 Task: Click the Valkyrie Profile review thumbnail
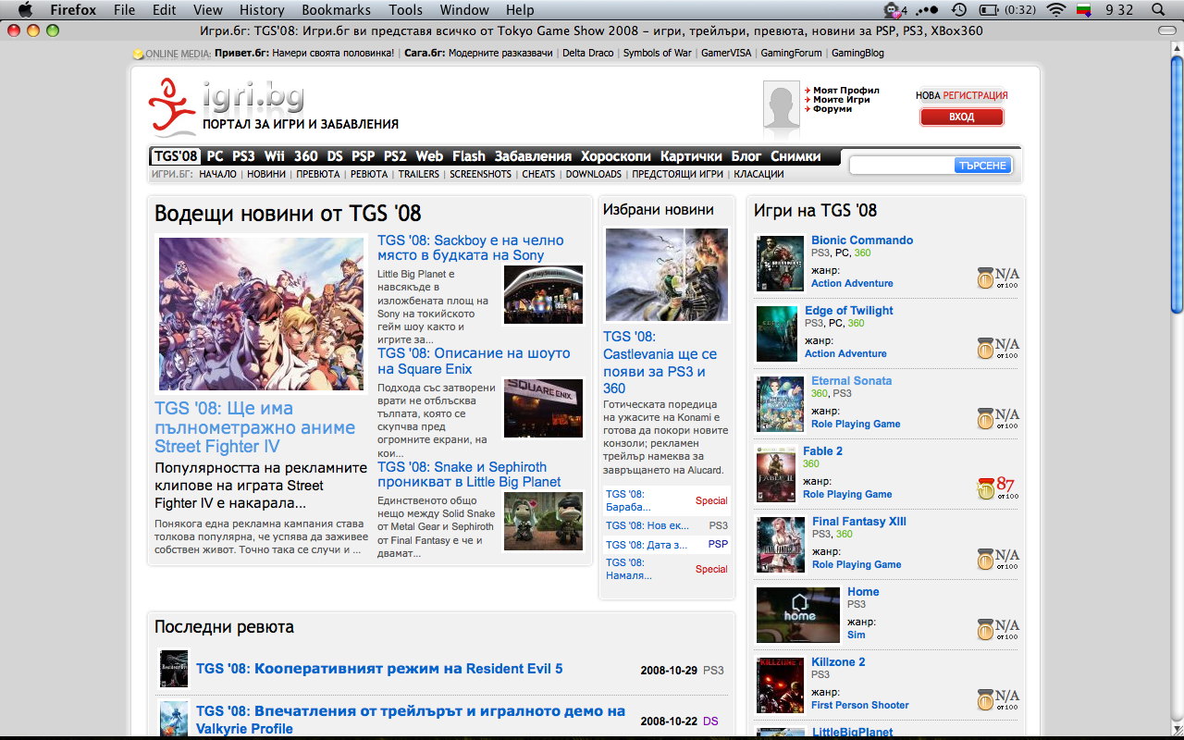[174, 719]
